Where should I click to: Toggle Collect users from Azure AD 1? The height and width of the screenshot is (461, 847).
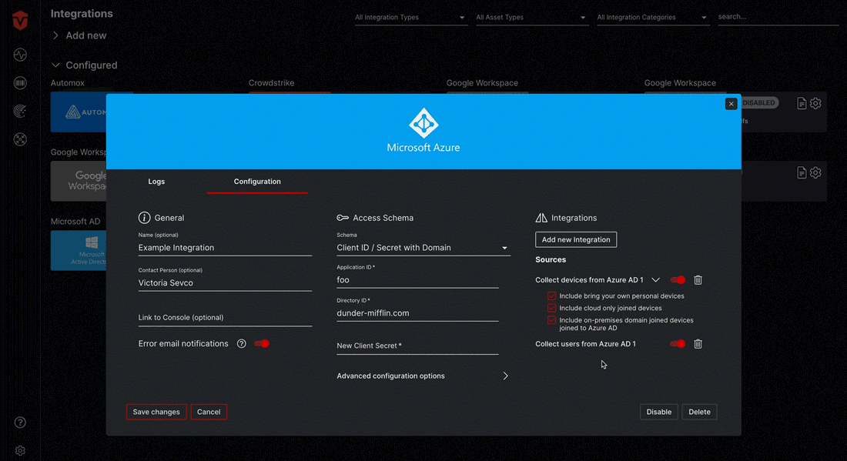click(x=678, y=344)
